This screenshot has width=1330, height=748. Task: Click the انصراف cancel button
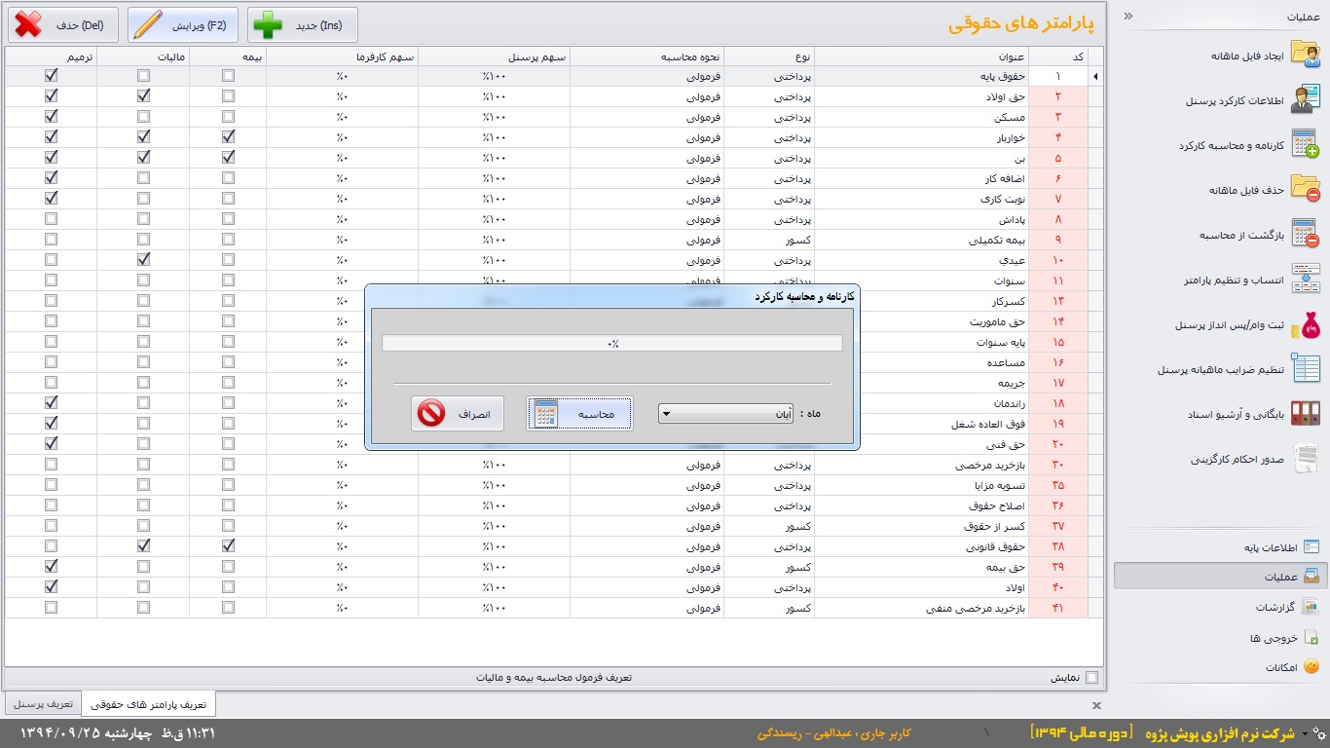(458, 414)
